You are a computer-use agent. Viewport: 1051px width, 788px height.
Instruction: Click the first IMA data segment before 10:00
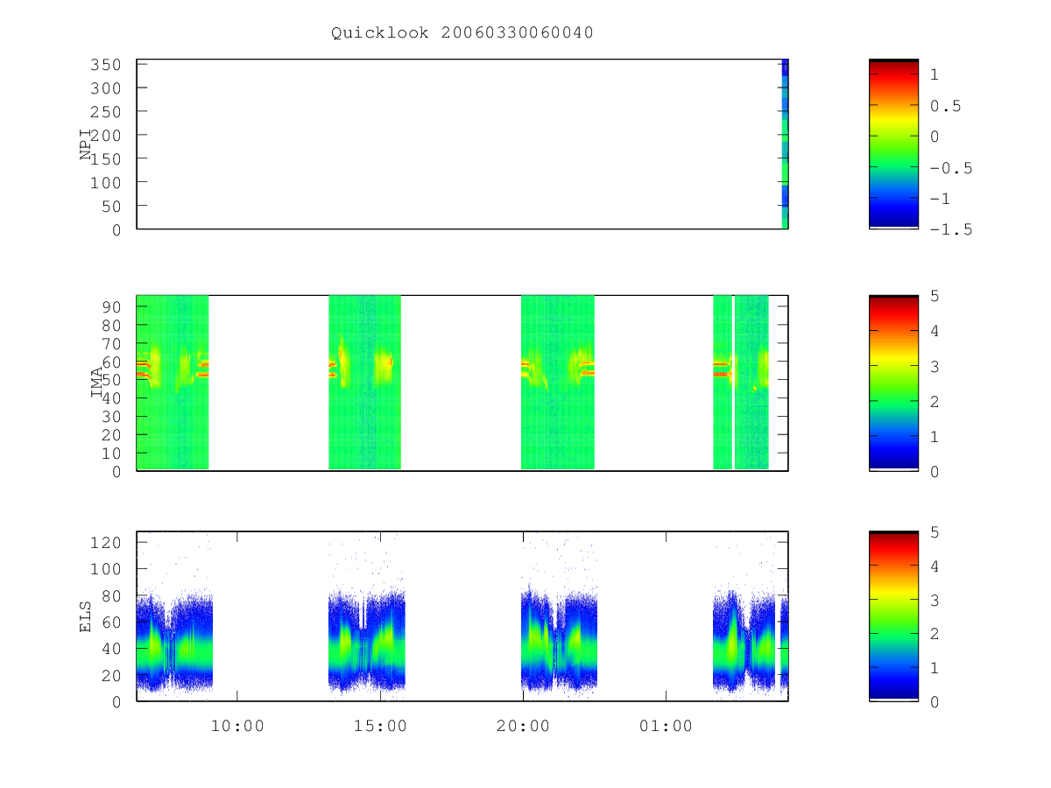click(x=173, y=383)
